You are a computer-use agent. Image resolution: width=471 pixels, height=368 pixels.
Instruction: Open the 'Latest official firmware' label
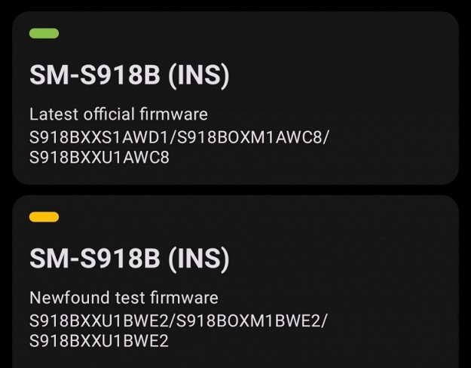[x=118, y=115]
